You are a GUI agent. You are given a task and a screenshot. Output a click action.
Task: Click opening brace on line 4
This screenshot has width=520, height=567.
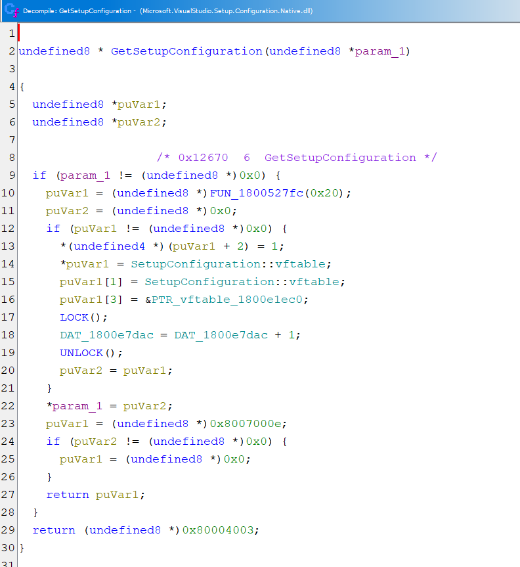click(22, 87)
